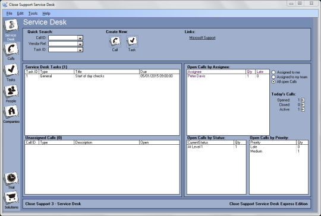The height and width of the screenshot is (216, 321).
Task: Sort unassigned calls by Description header
Action: tap(106, 142)
